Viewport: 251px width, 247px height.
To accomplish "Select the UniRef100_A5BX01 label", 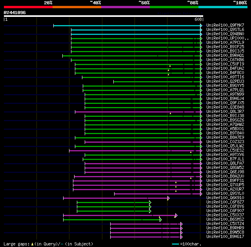I will pyautogui.click(x=225, y=129).
